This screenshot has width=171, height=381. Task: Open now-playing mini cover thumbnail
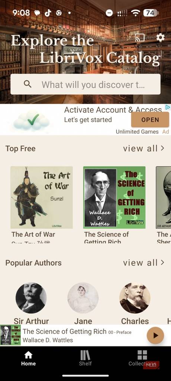tap(10, 335)
